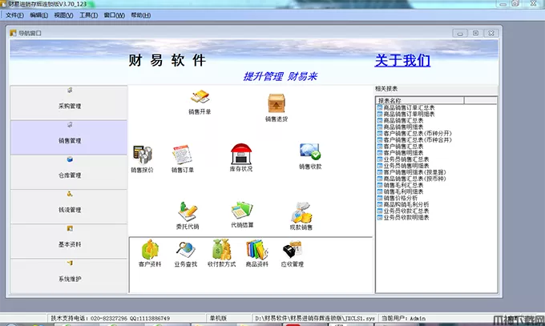This screenshot has width=545, height=326.
Task: Switch to 系统维护 sidebar section
Action: (69, 276)
